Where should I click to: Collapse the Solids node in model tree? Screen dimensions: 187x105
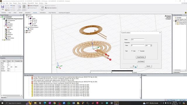(27, 17)
